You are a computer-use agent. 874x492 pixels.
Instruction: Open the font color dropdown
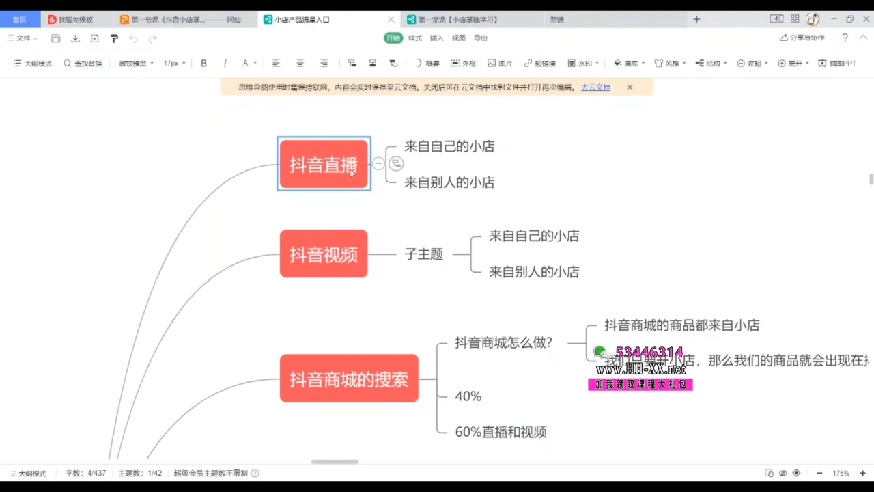tap(249, 63)
